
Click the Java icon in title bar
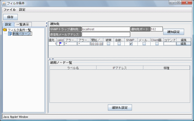tap(4, 3)
